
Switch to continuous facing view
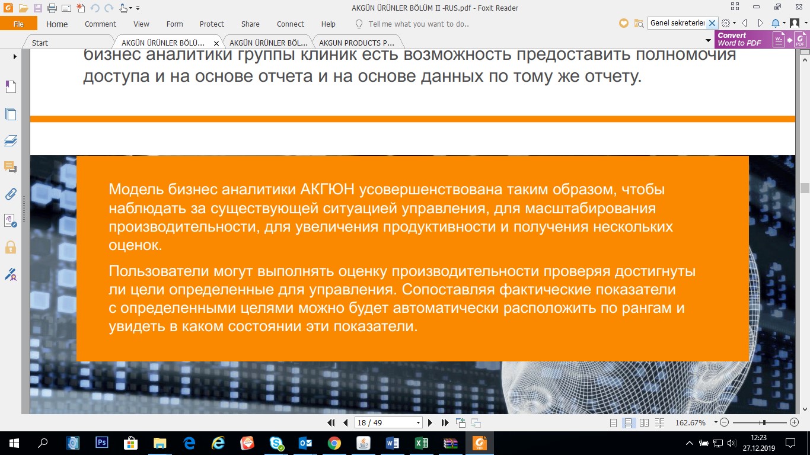tap(660, 423)
